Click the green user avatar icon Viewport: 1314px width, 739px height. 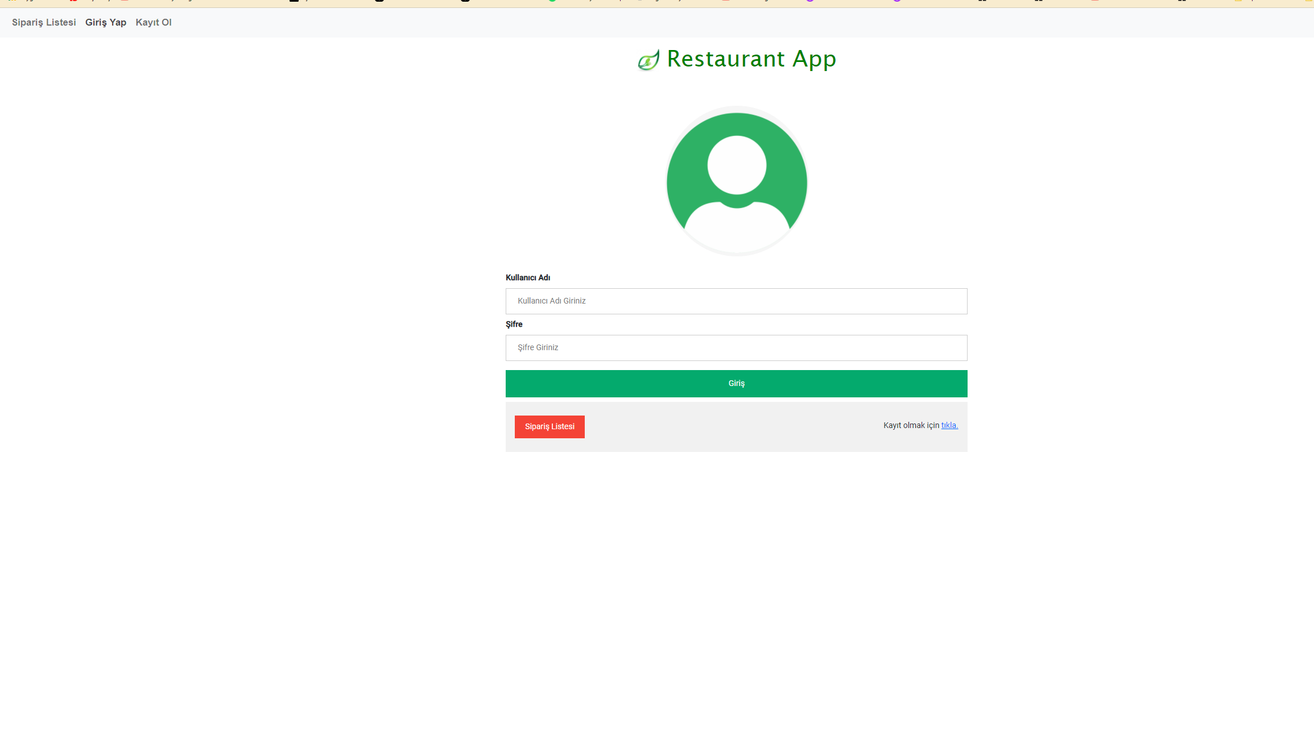pyautogui.click(x=737, y=181)
